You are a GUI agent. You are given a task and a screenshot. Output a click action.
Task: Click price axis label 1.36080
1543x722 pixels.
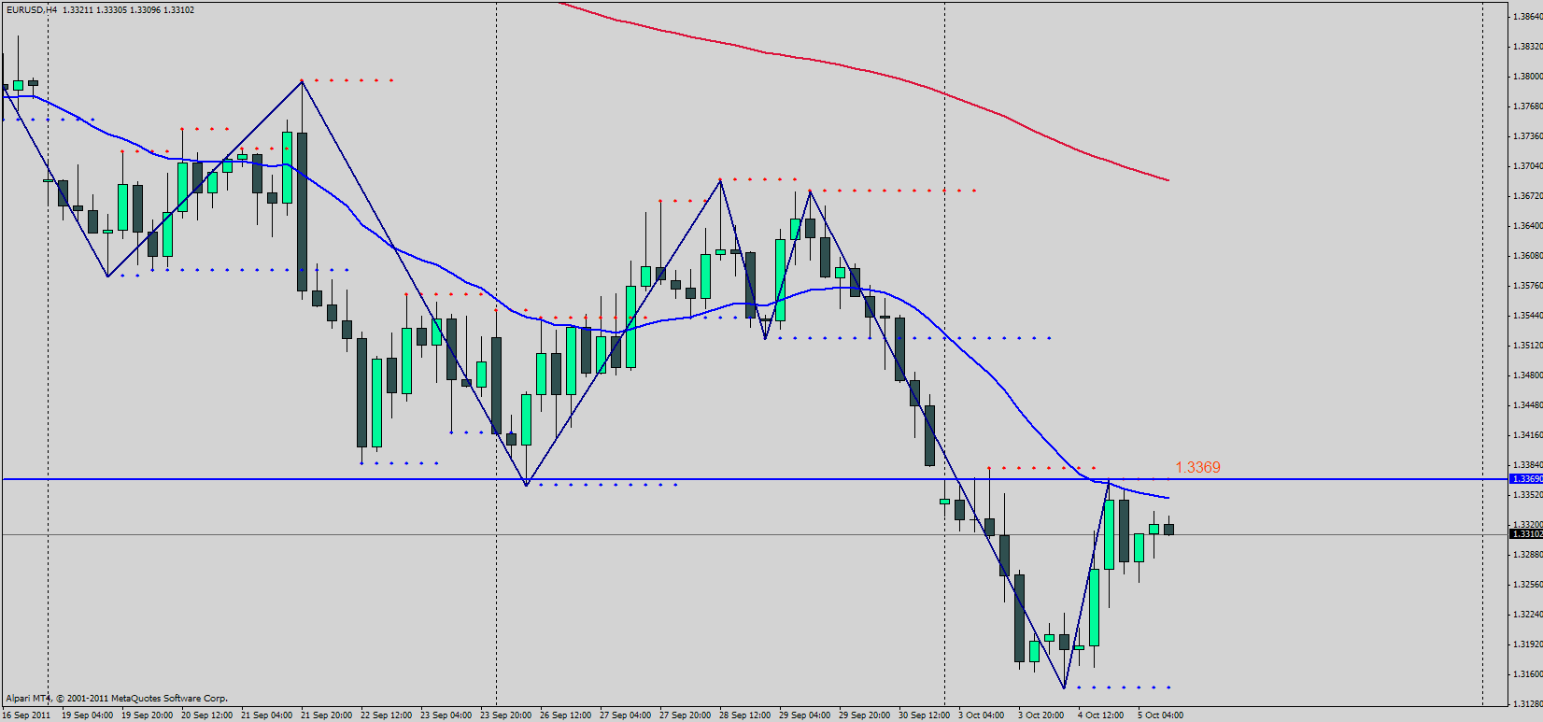(x=1527, y=256)
